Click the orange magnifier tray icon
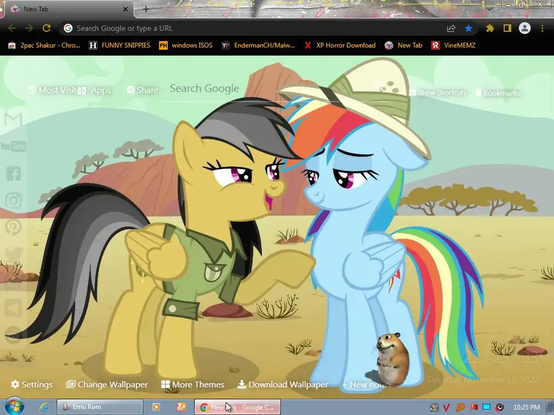This screenshot has height=415, width=554. (460, 407)
